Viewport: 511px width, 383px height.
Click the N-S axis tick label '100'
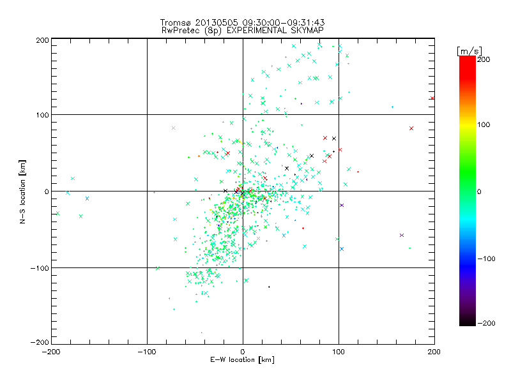42,115
